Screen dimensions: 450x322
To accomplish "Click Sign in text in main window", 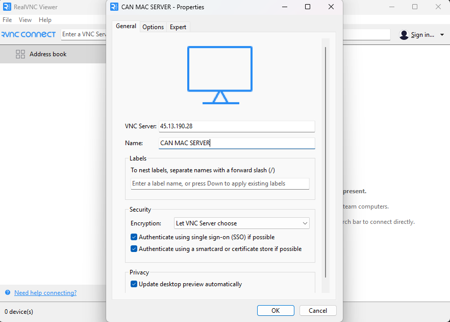I will [422, 35].
